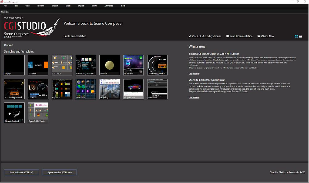
Task: Open the 3D Getting started sample
Action: click(x=15, y=89)
